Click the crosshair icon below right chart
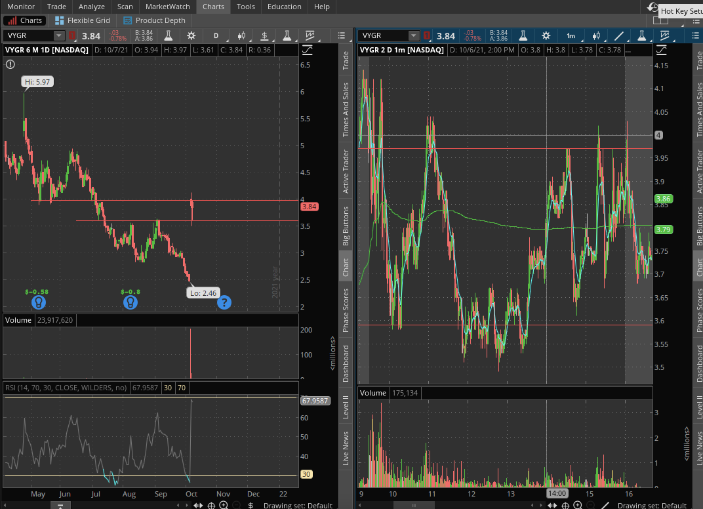This screenshot has height=509, width=703. coord(566,506)
